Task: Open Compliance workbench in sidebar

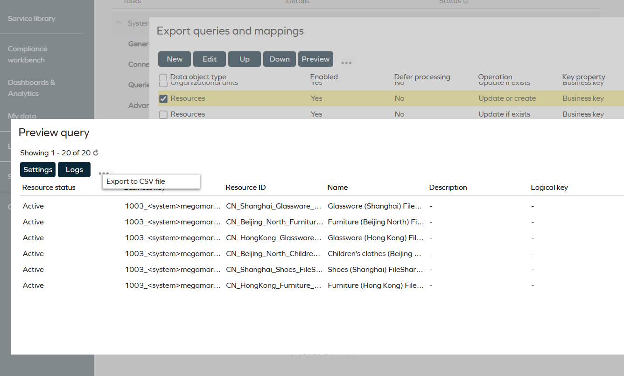Action: (28, 55)
